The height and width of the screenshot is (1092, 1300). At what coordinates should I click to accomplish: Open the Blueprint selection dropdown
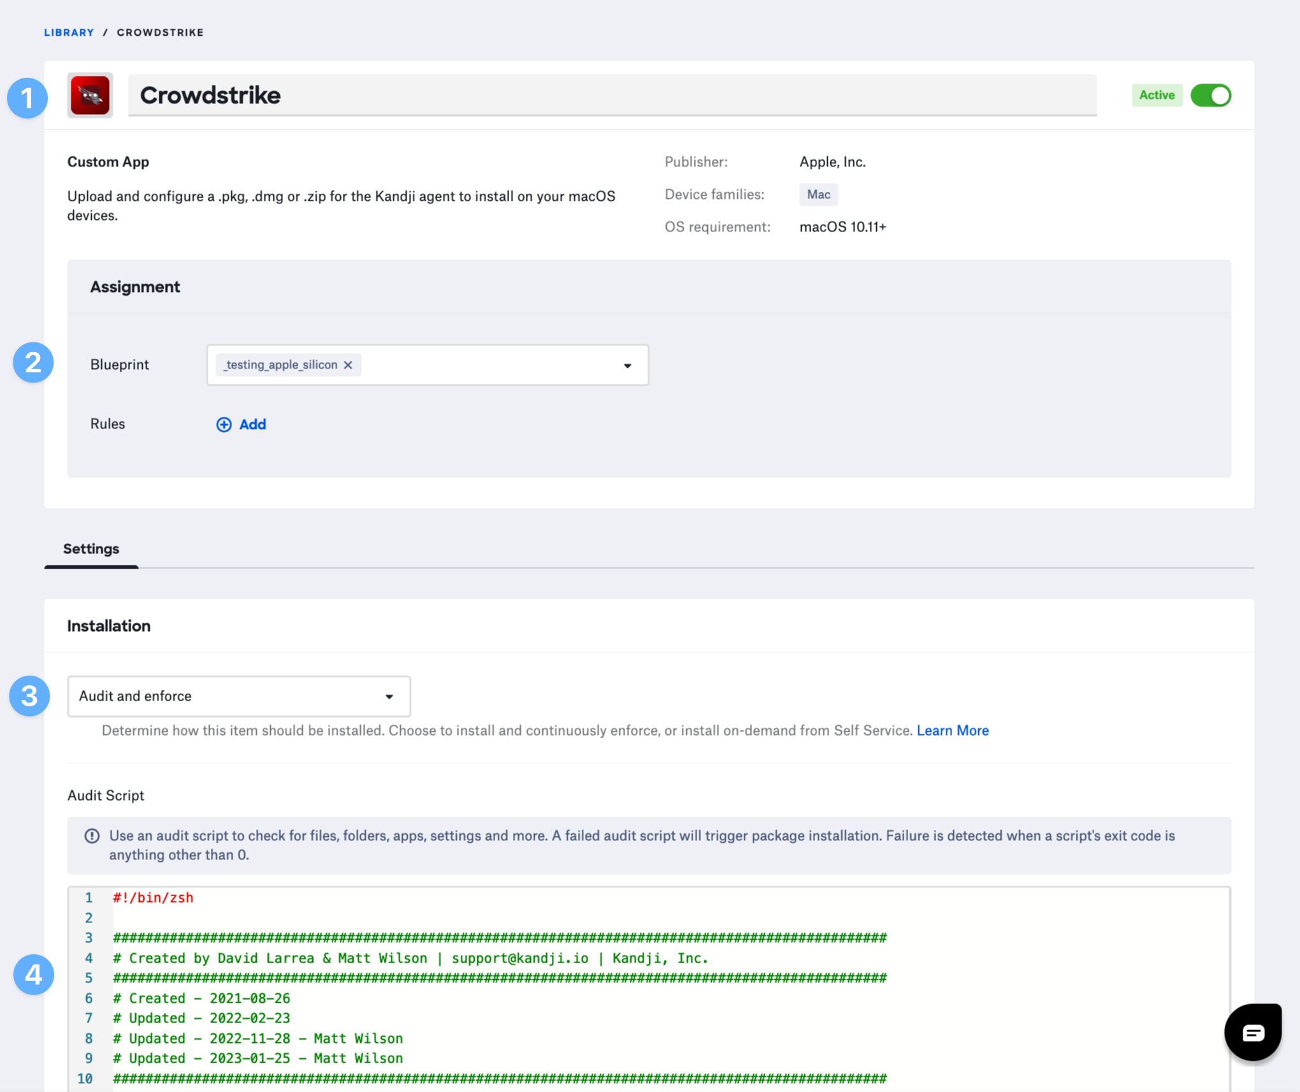(x=627, y=365)
